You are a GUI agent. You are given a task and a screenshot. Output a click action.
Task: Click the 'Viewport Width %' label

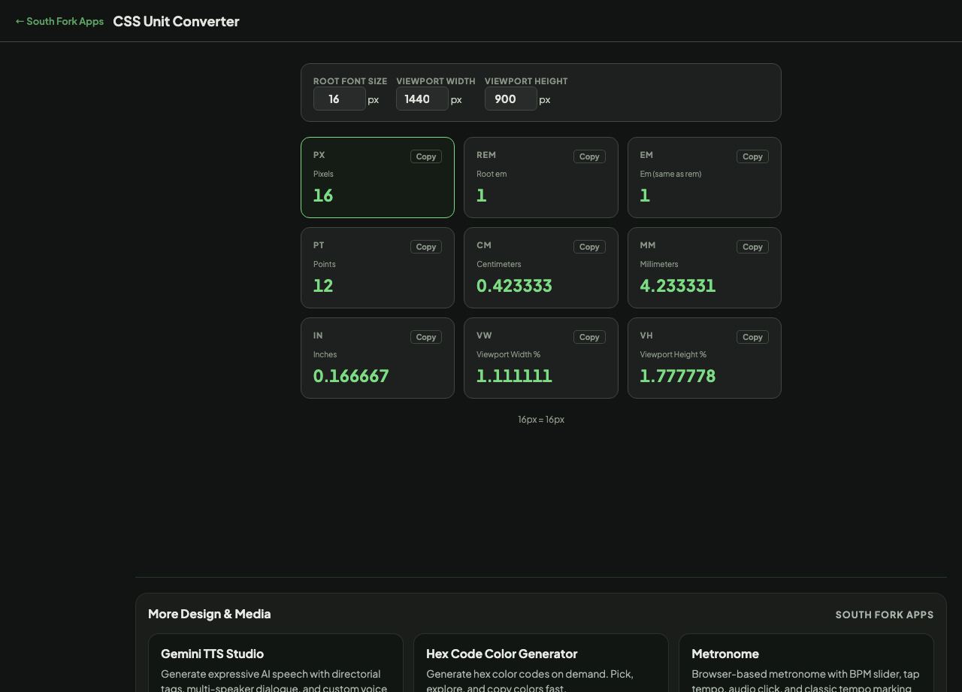click(x=509, y=354)
